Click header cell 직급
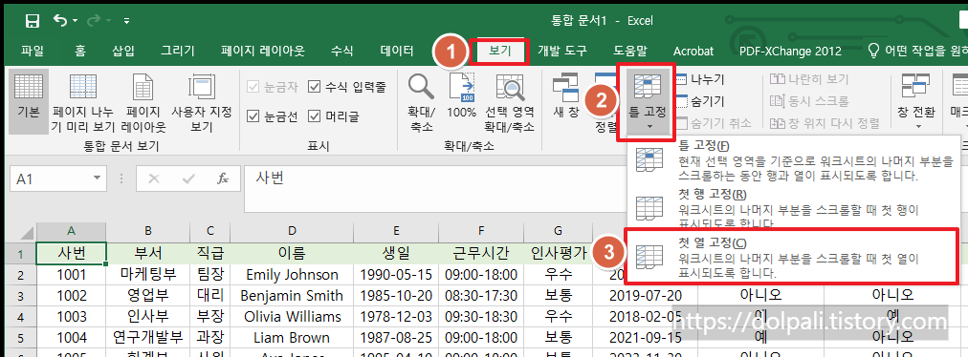The width and height of the screenshot is (968, 357). tap(209, 253)
